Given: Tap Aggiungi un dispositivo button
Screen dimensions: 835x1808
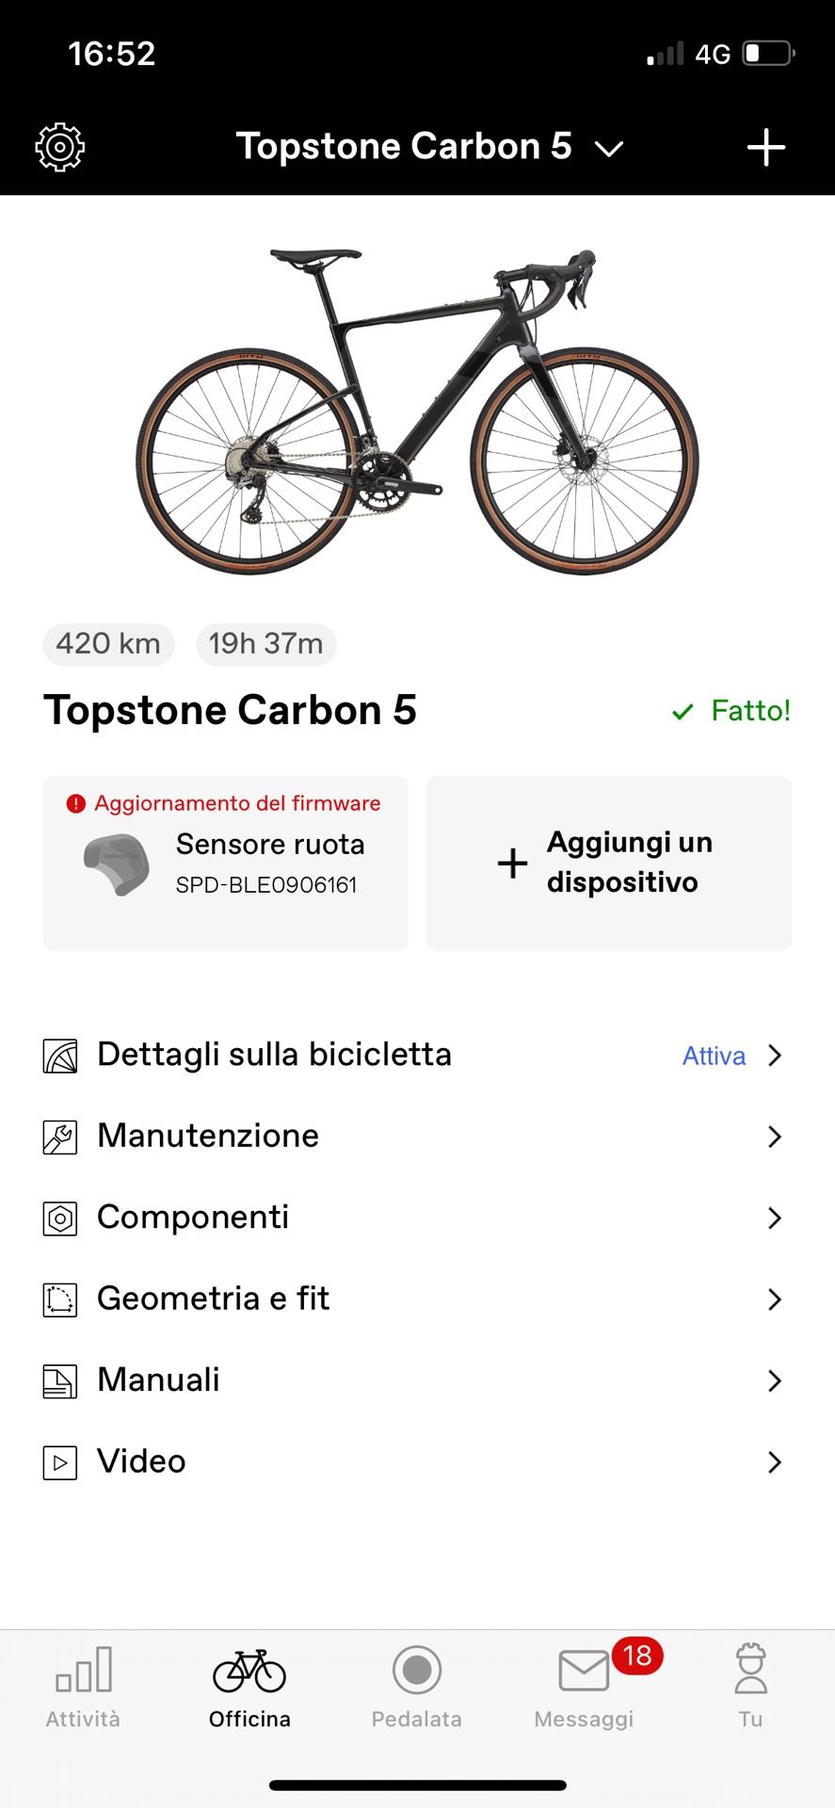Looking at the screenshot, I should tap(608, 863).
